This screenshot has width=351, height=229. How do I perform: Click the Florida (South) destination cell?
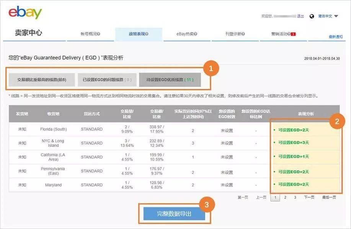point(54,129)
